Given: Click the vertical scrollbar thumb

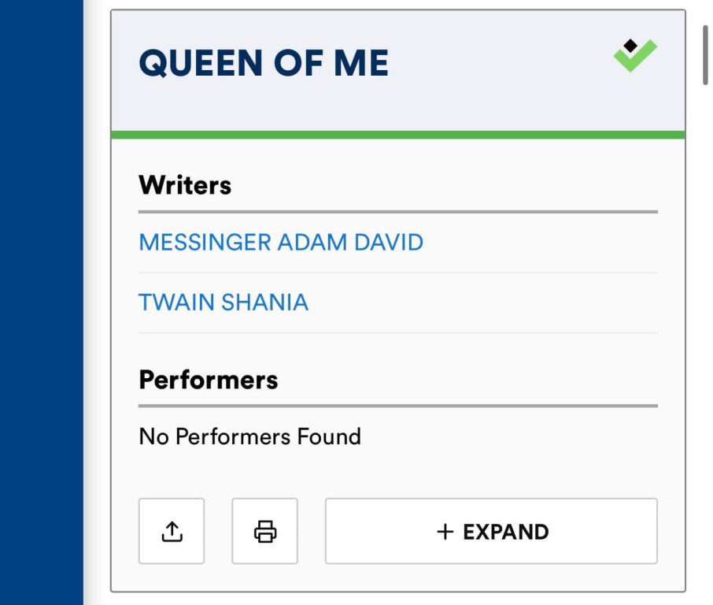Looking at the screenshot, I should point(706,55).
